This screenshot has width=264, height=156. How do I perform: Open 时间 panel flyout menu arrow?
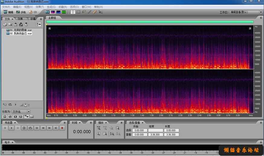coord(91,123)
